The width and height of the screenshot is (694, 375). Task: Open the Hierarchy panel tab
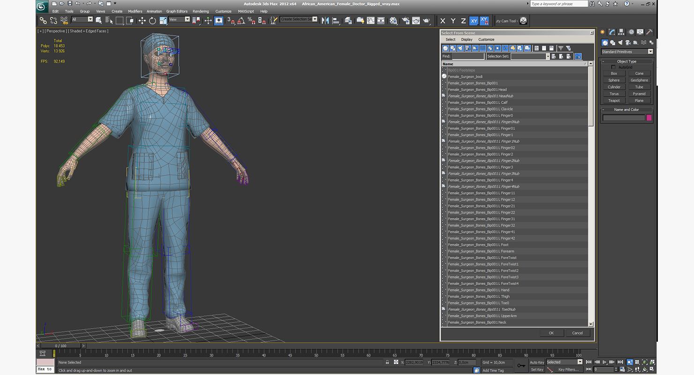pos(621,32)
